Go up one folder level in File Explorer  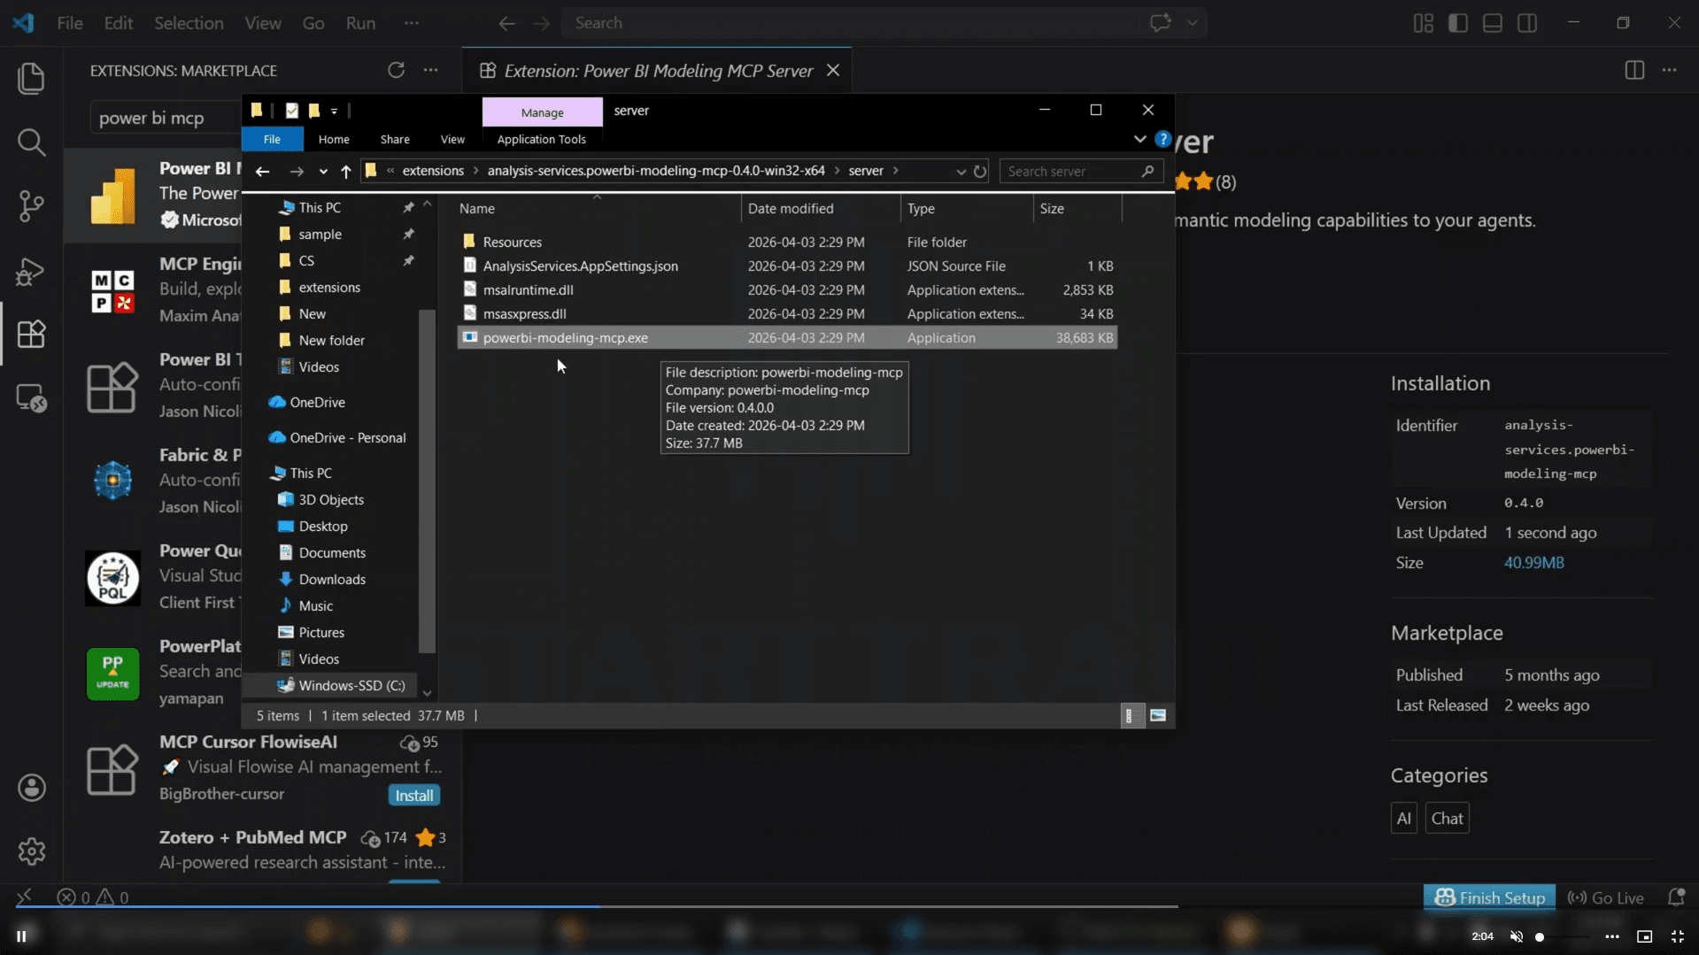[x=345, y=172]
